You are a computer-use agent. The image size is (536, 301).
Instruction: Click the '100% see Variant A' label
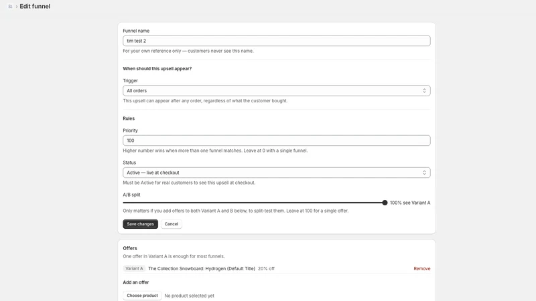tap(410, 203)
